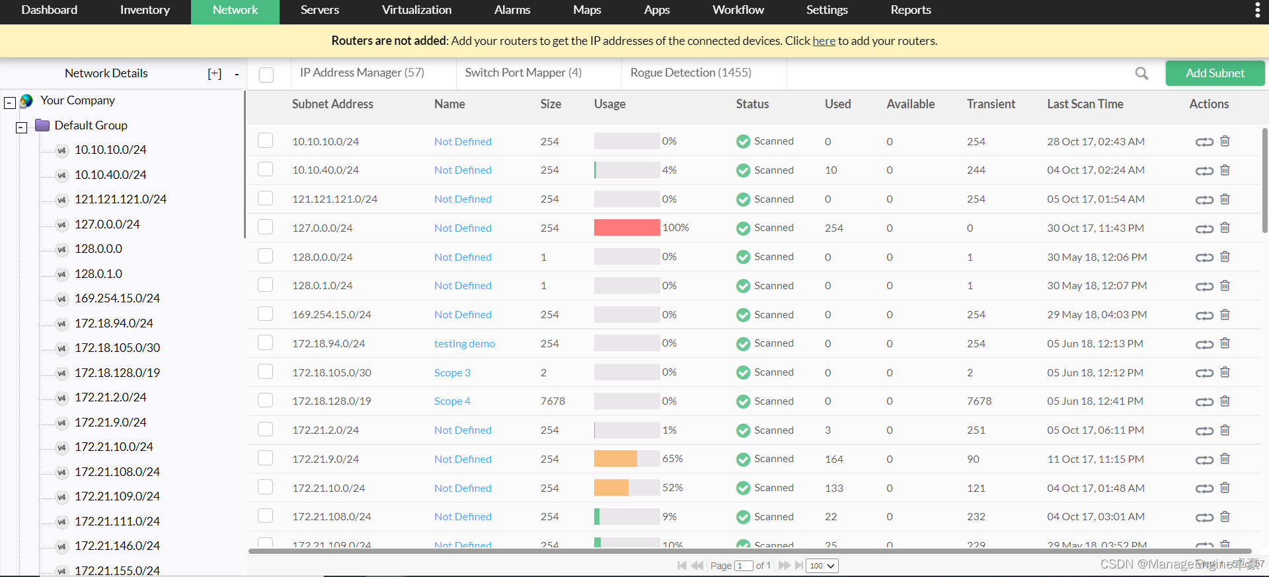Expand all nodes with [+] button

215,74
